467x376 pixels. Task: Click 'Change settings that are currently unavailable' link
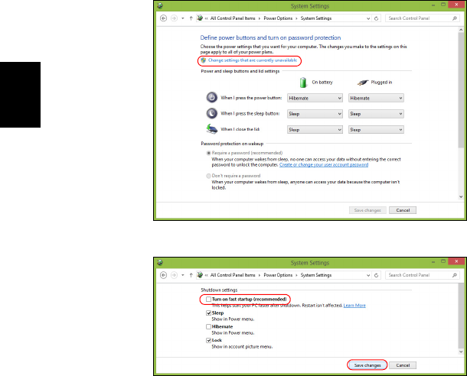[x=253, y=60]
